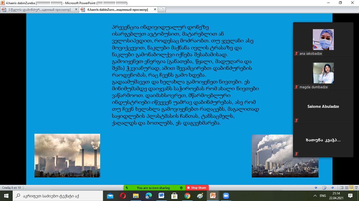This screenshot has height=201, width=359.
Task: Open the slide navigation menu icon
Action: [324, 188]
